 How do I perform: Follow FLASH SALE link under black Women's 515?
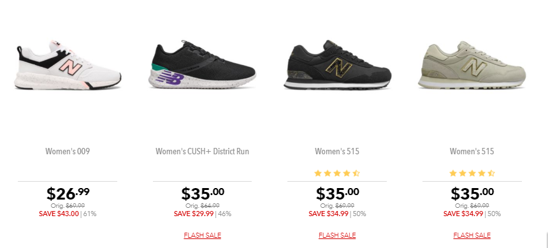pyautogui.click(x=337, y=235)
